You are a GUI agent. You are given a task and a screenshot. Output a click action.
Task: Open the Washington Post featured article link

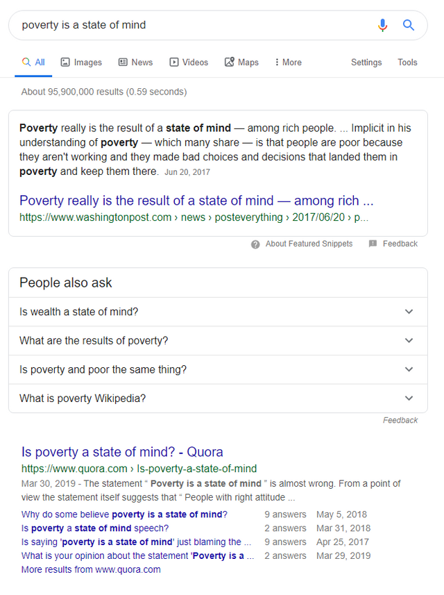196,201
